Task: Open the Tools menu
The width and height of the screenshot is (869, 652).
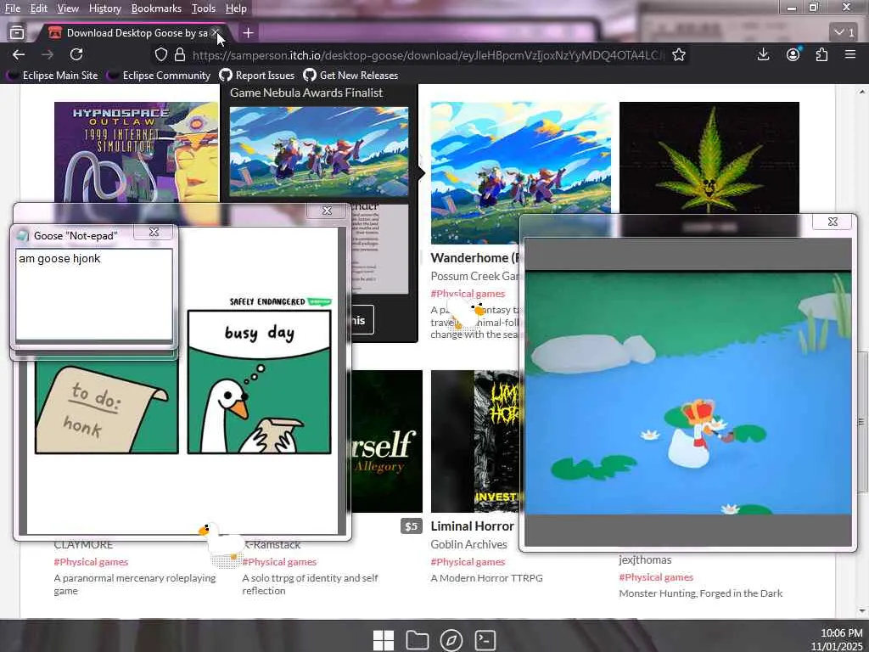Action: pos(204,8)
